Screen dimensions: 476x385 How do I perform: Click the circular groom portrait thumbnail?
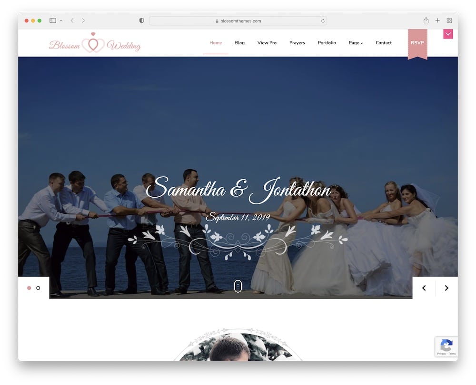[x=238, y=346]
